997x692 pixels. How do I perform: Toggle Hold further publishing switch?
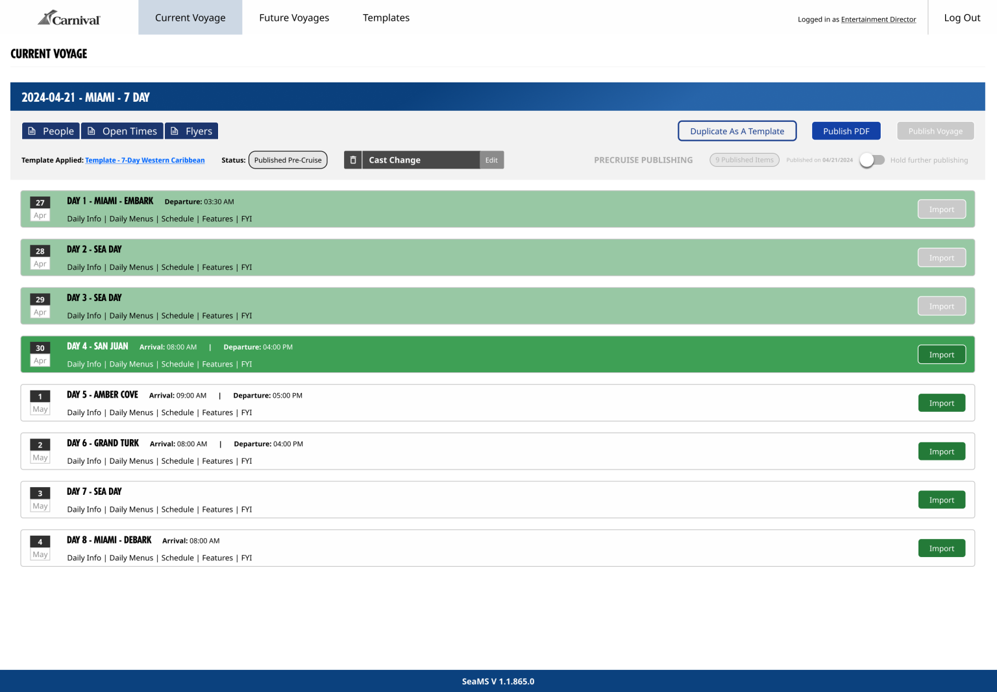click(x=872, y=160)
